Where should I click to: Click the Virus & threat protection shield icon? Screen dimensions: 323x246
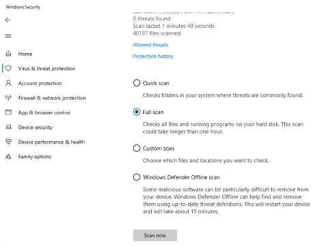pos(8,68)
